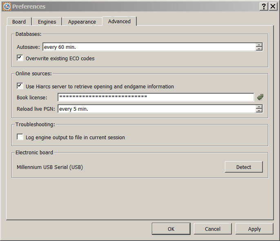Close the Preferences dialog window
Viewport: 280px width, 241px height.
point(273,7)
